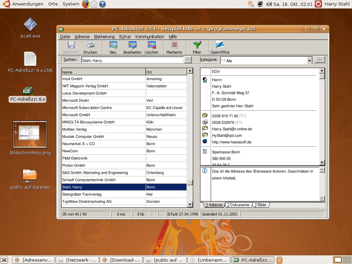Select the MINOLTA Bürosysteme GmbH row
Image resolution: width=352 pixels, height=264 pixels.
(x=124, y=122)
